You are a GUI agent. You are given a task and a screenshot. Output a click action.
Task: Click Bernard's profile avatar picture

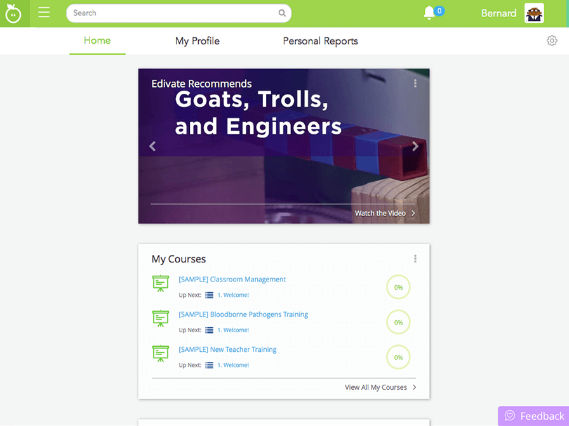534,13
